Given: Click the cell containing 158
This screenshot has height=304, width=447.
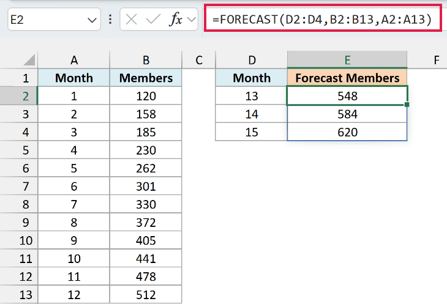Looking at the screenshot, I should coord(146,114).
